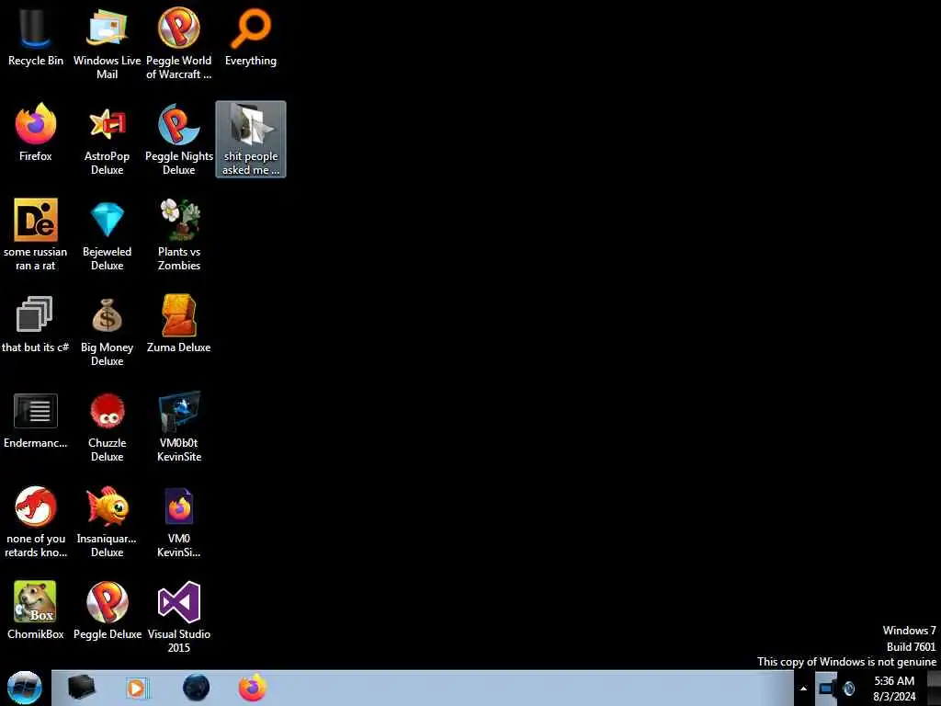This screenshot has height=706, width=941.
Task: Select the Peggle Nights Deluxe icon
Action: click(179, 124)
